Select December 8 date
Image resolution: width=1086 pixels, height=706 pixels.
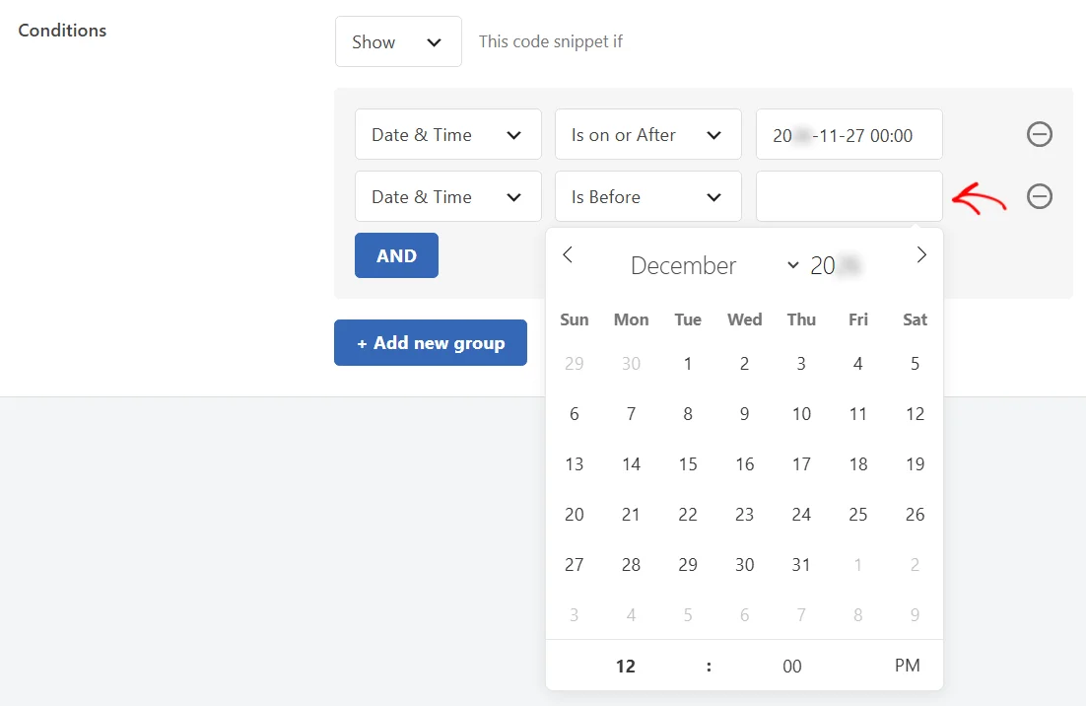(x=688, y=414)
